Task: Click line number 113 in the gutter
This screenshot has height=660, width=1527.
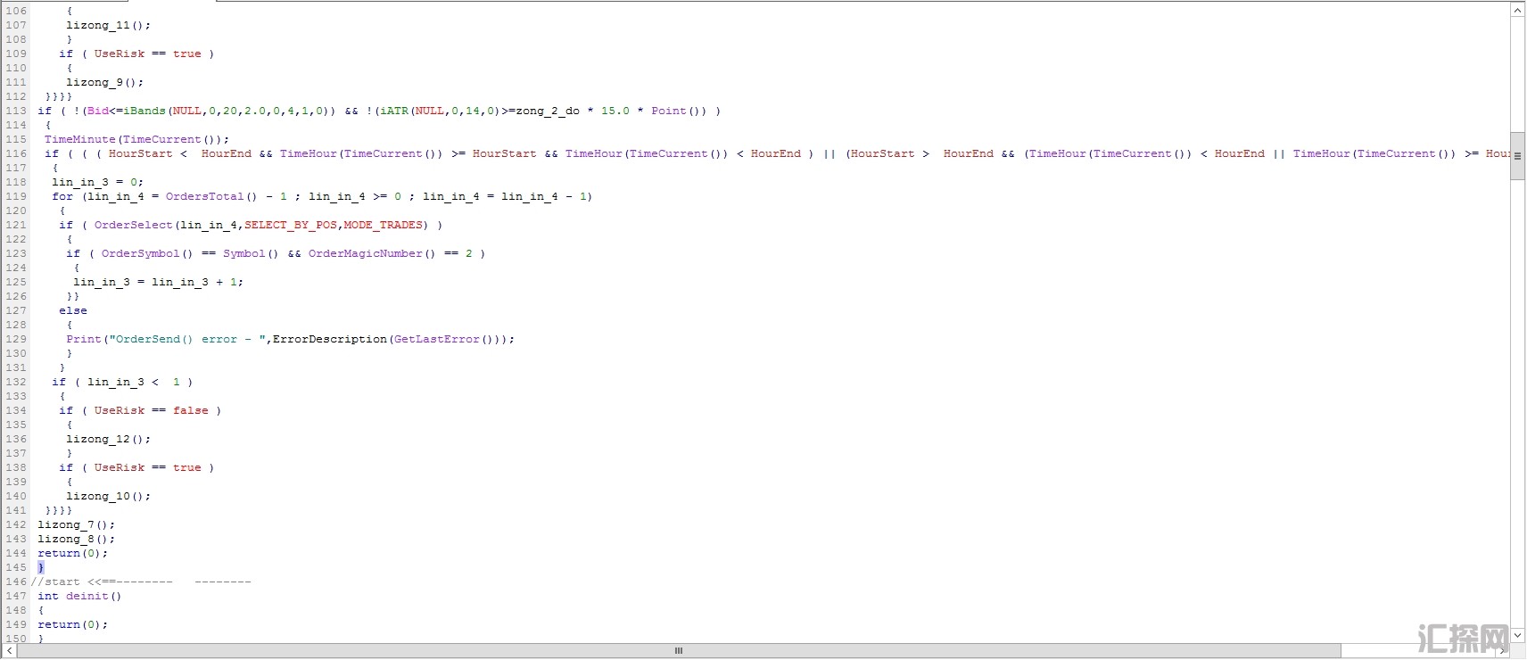Action: click(16, 111)
